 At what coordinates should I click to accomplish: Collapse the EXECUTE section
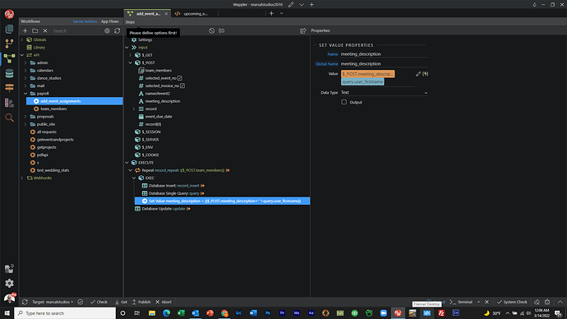click(127, 163)
